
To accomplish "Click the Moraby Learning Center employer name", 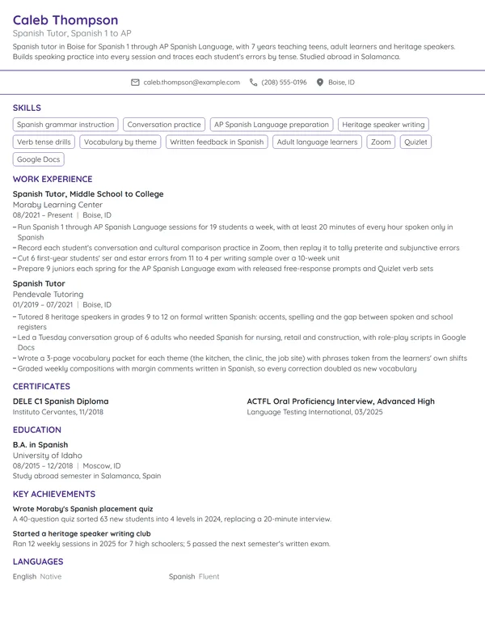I will 57,205.
